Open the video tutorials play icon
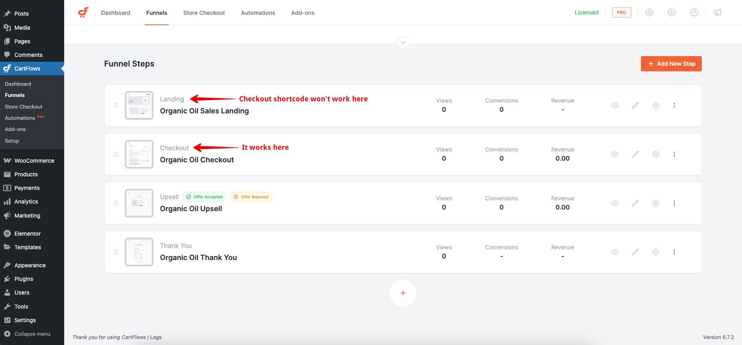Viewport: 742px width, 345px height. coord(672,12)
